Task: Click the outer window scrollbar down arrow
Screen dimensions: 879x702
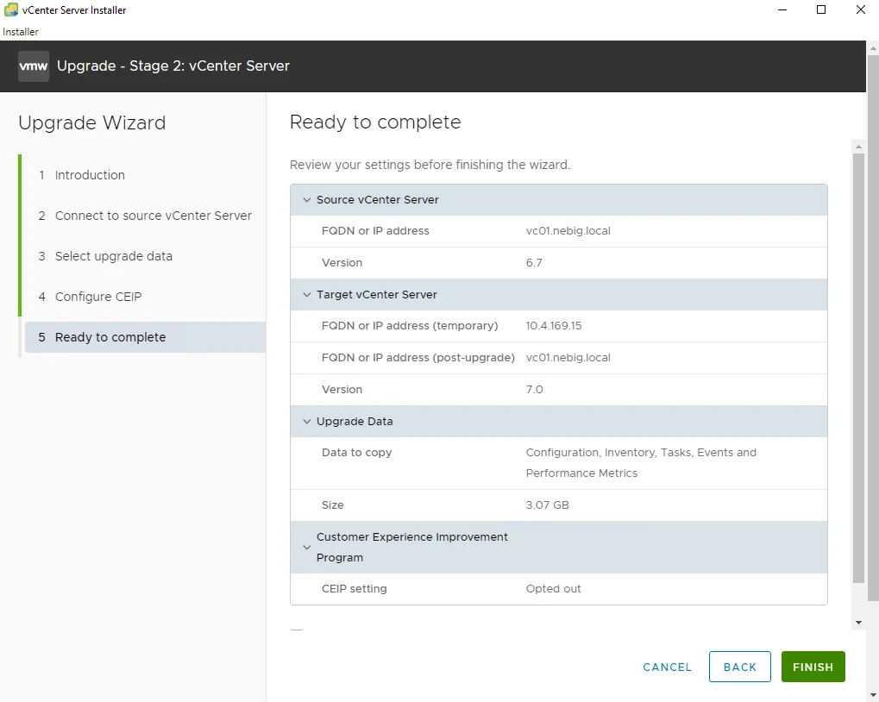Action: coord(873,695)
